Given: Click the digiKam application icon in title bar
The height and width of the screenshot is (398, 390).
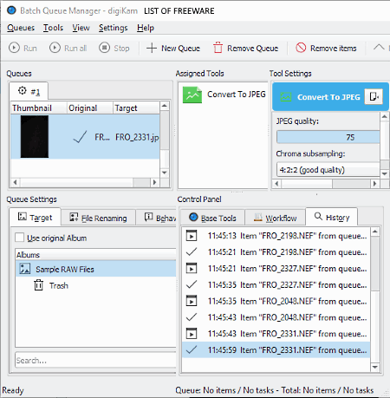Looking at the screenshot, I should click(12, 10).
